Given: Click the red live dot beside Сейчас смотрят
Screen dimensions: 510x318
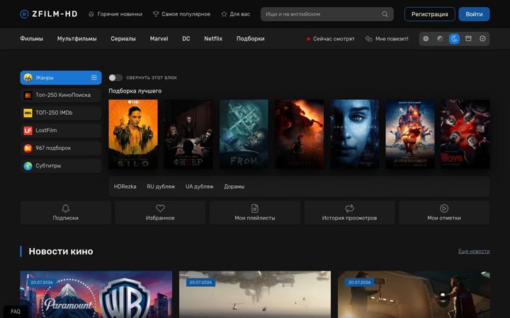Looking at the screenshot, I should coord(308,39).
